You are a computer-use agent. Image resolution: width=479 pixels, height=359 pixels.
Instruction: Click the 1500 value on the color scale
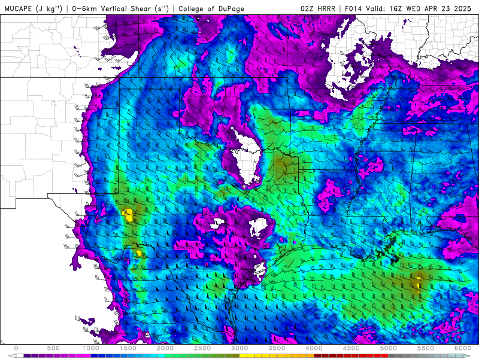(x=128, y=348)
